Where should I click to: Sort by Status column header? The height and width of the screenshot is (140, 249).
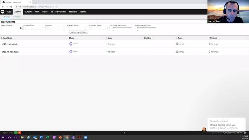pos(109,38)
